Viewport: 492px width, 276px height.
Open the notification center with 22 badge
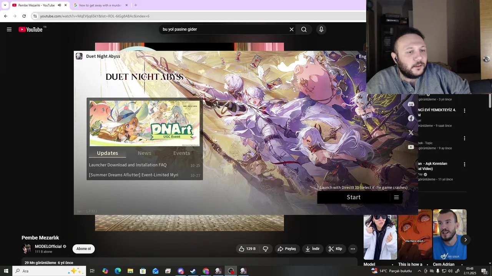click(x=484, y=271)
